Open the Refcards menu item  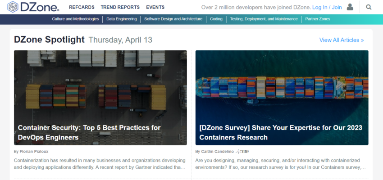click(82, 7)
